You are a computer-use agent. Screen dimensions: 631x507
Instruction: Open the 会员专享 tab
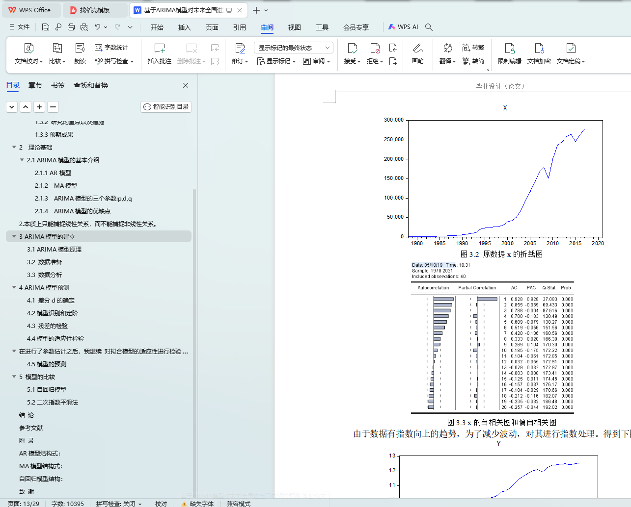coord(356,27)
